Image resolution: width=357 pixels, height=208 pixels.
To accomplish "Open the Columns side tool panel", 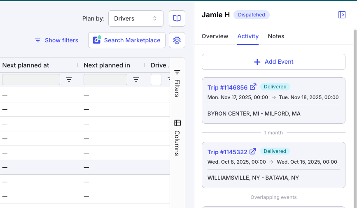I will click(177, 138).
